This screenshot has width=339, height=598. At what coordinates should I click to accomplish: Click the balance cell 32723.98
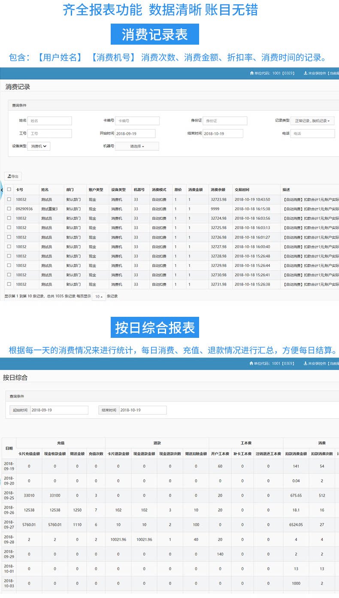[x=218, y=199]
